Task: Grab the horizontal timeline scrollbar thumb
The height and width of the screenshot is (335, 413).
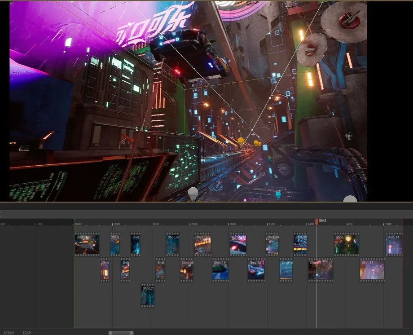Action: pyautogui.click(x=121, y=333)
